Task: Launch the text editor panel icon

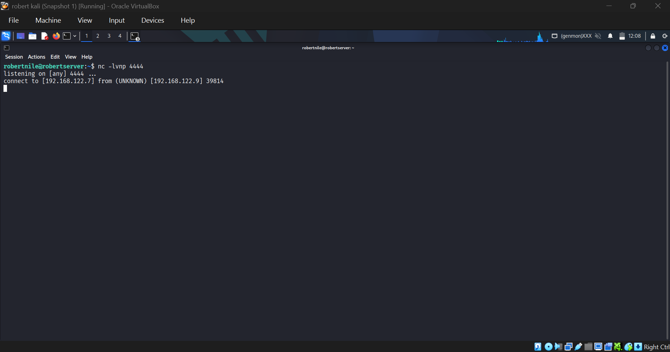Action: (44, 36)
